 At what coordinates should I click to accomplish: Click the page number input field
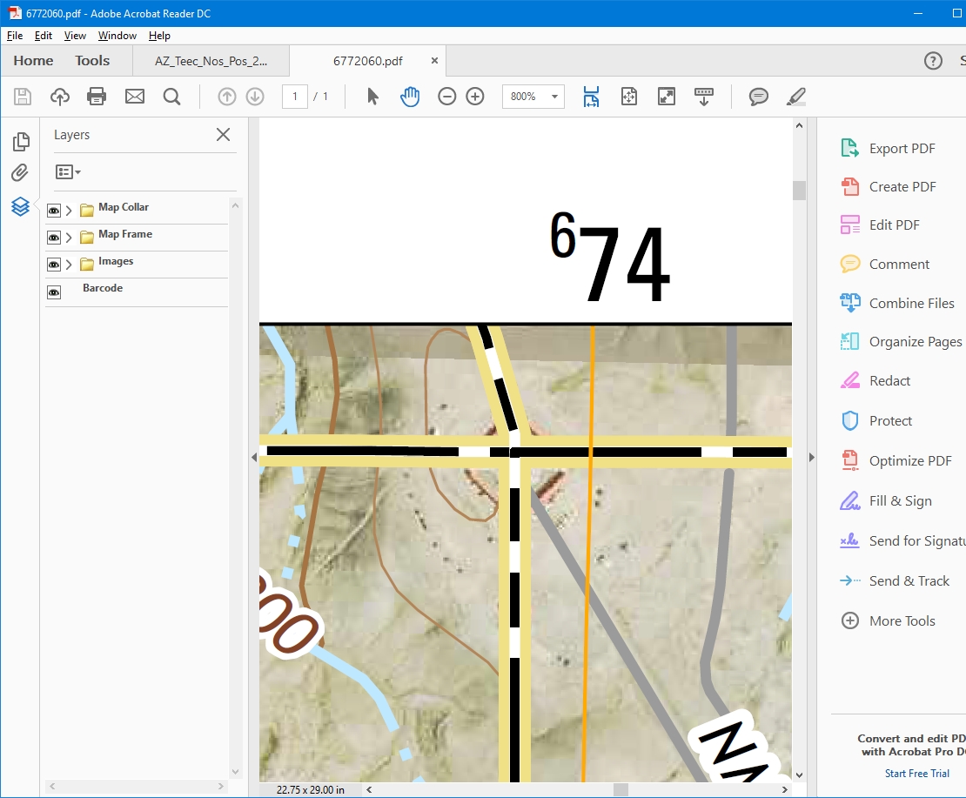(295, 97)
